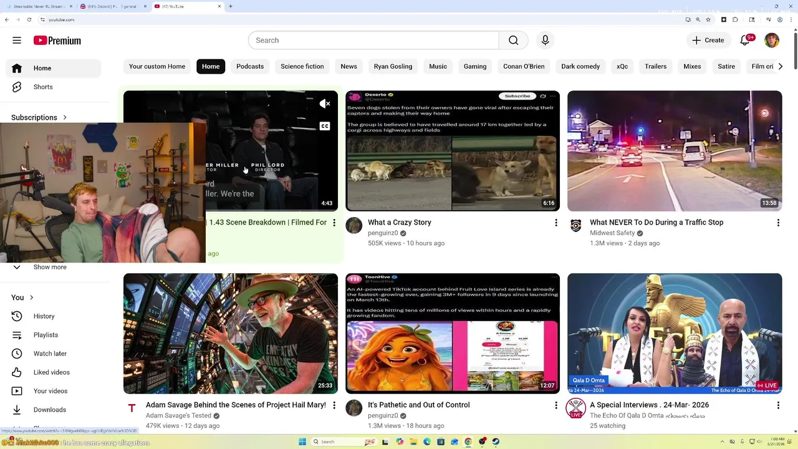This screenshot has height=449, width=798.
Task: Open Midwest Safety channel name
Action: tap(612, 233)
